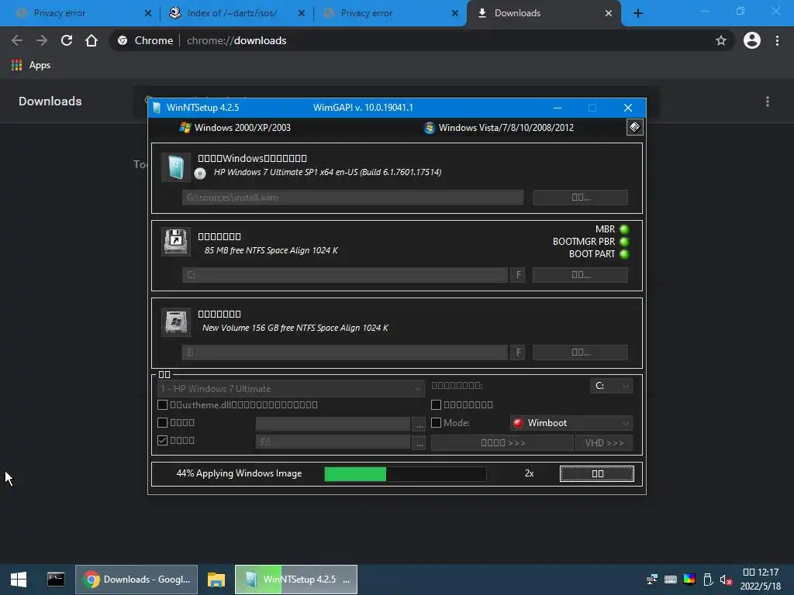794x595 pixels.
Task: Click the colorful display tray icon
Action: (689, 580)
